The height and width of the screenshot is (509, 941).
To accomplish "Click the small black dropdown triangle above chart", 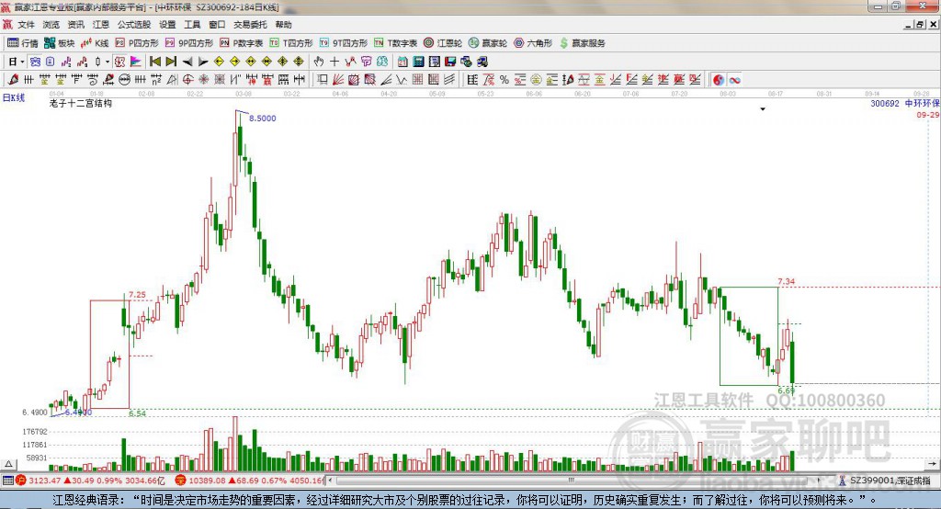I will pyautogui.click(x=763, y=109).
